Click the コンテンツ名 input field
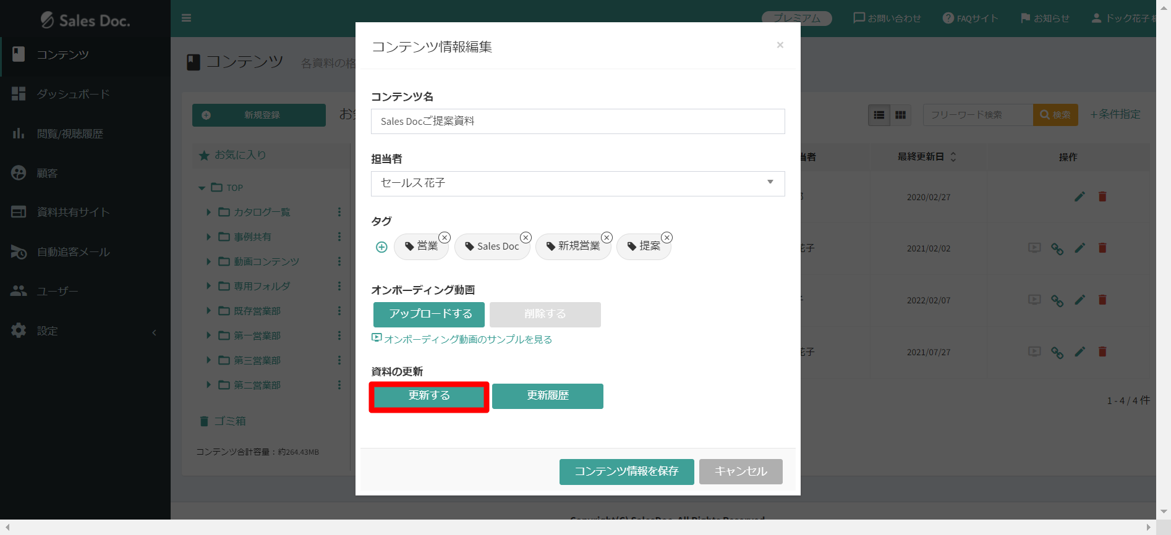The width and height of the screenshot is (1171, 535). 577,121
